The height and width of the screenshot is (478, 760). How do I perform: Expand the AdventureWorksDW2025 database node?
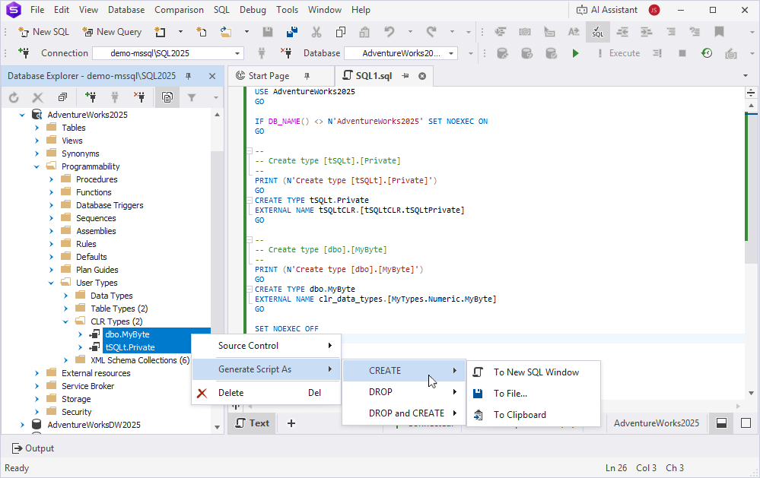22,425
